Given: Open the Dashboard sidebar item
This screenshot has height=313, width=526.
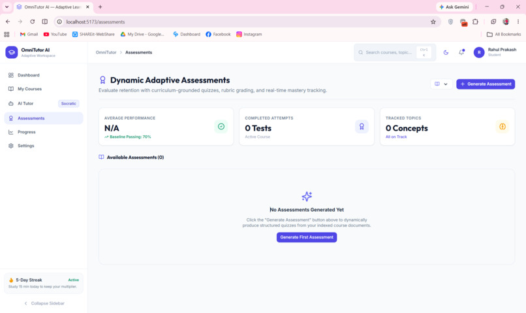Looking at the screenshot, I should click(x=44, y=75).
